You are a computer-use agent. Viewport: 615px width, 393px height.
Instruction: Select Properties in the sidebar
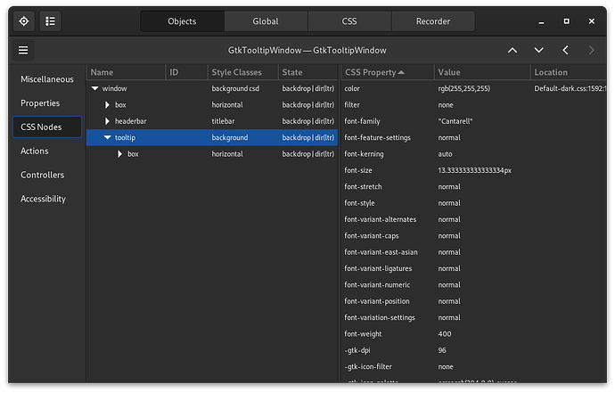47,103
